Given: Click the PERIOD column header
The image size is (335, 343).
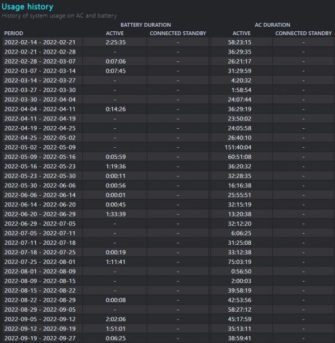Looking at the screenshot, I should (x=14, y=33).
